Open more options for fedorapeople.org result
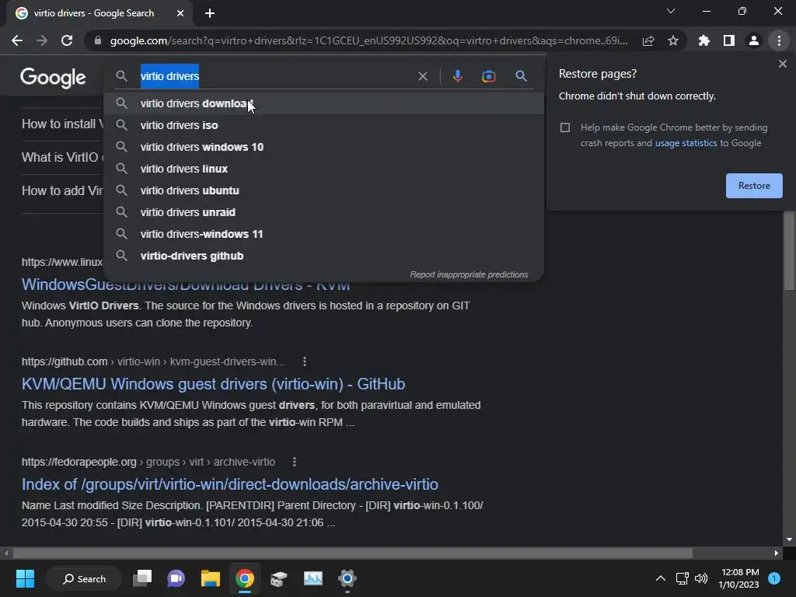This screenshot has height=597, width=796. pyautogui.click(x=295, y=463)
